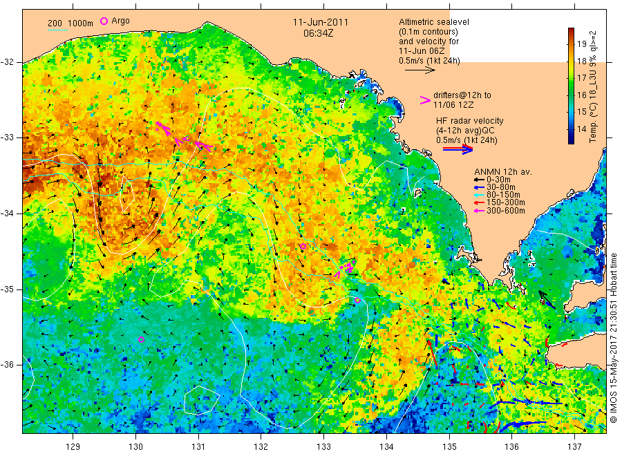Screen dimensions: 622x456
Task: Click the '06:34Z' time label
Action: tap(318, 34)
